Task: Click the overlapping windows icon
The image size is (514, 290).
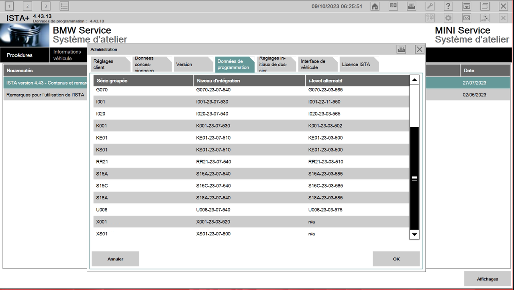Action: tap(485, 6)
